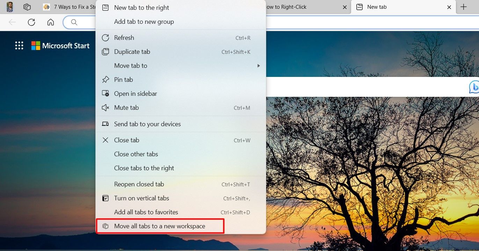
Task: Click the Bing chat bubble icon
Action: [x=475, y=87]
